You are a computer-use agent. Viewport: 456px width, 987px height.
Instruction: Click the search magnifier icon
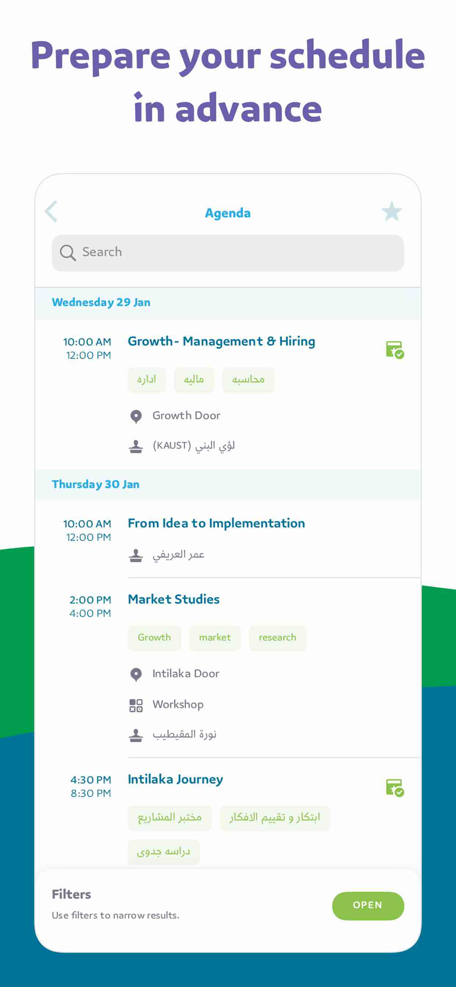(68, 253)
